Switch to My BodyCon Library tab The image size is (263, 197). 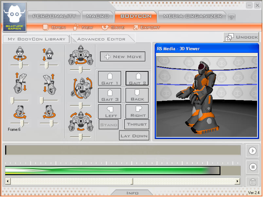coord(36,39)
